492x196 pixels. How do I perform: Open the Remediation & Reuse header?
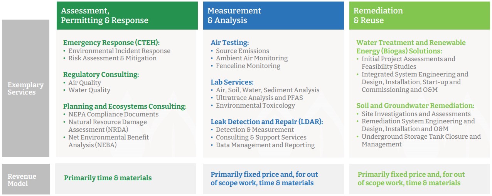click(x=378, y=16)
